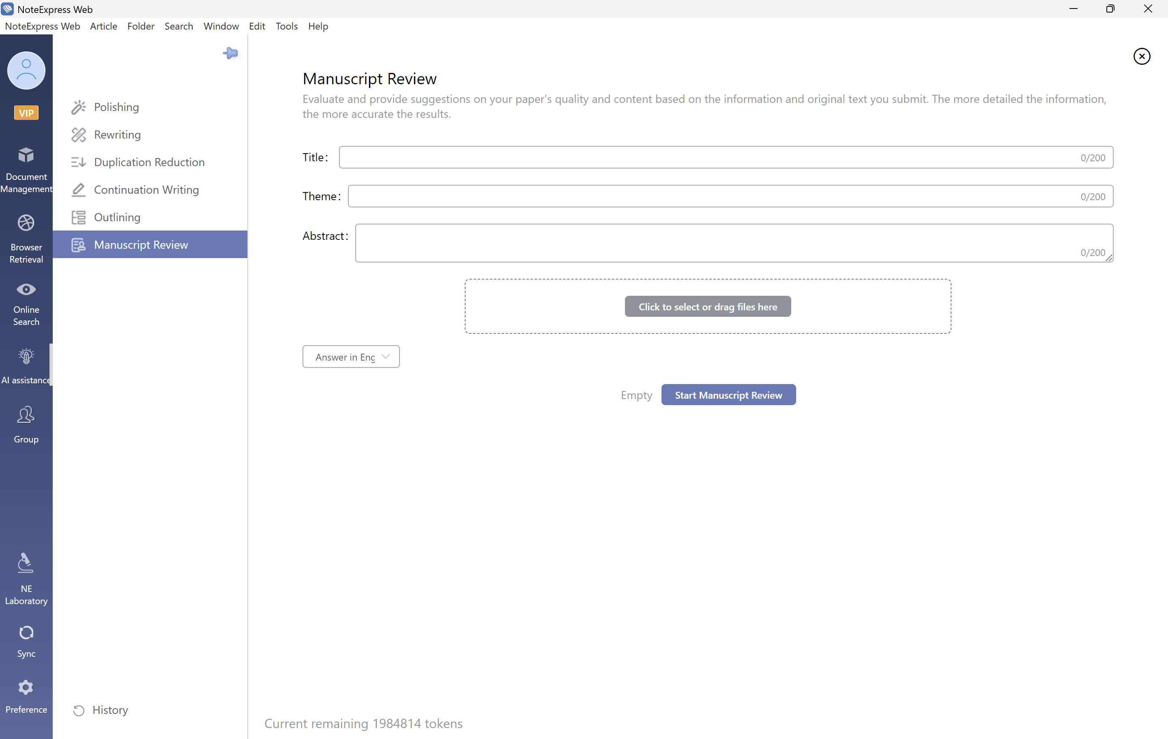Click the NoteExpress app icon in title bar
The height and width of the screenshot is (739, 1168).
point(7,9)
